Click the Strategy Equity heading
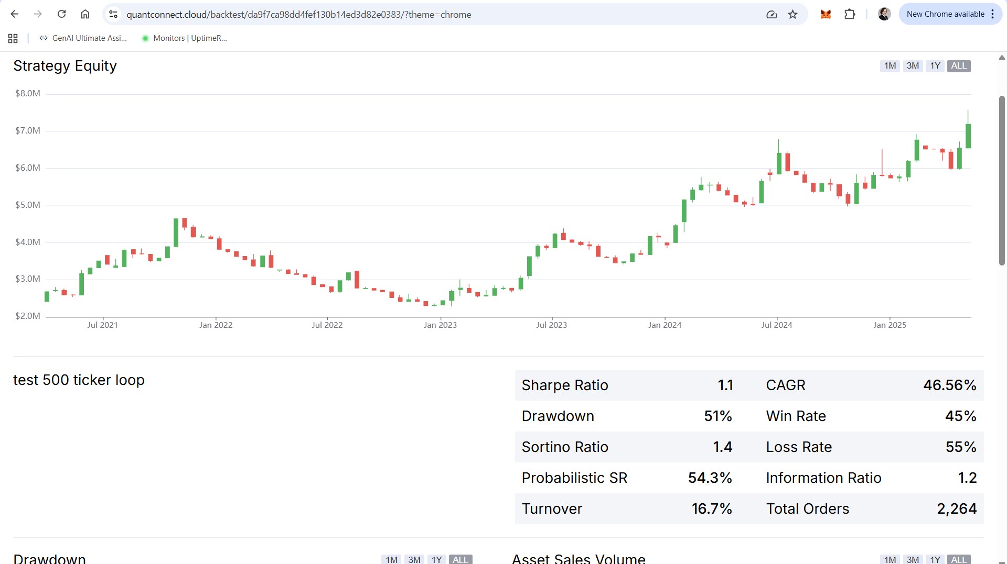 point(65,66)
